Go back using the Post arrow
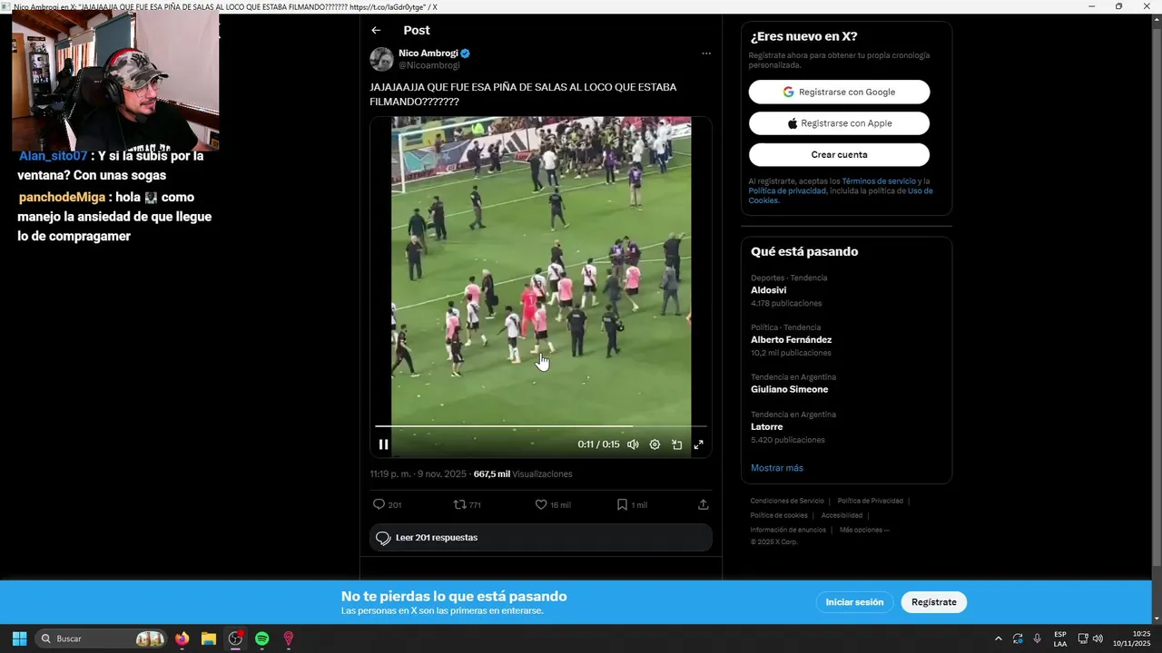Viewport: 1162px width, 653px height. click(x=376, y=30)
